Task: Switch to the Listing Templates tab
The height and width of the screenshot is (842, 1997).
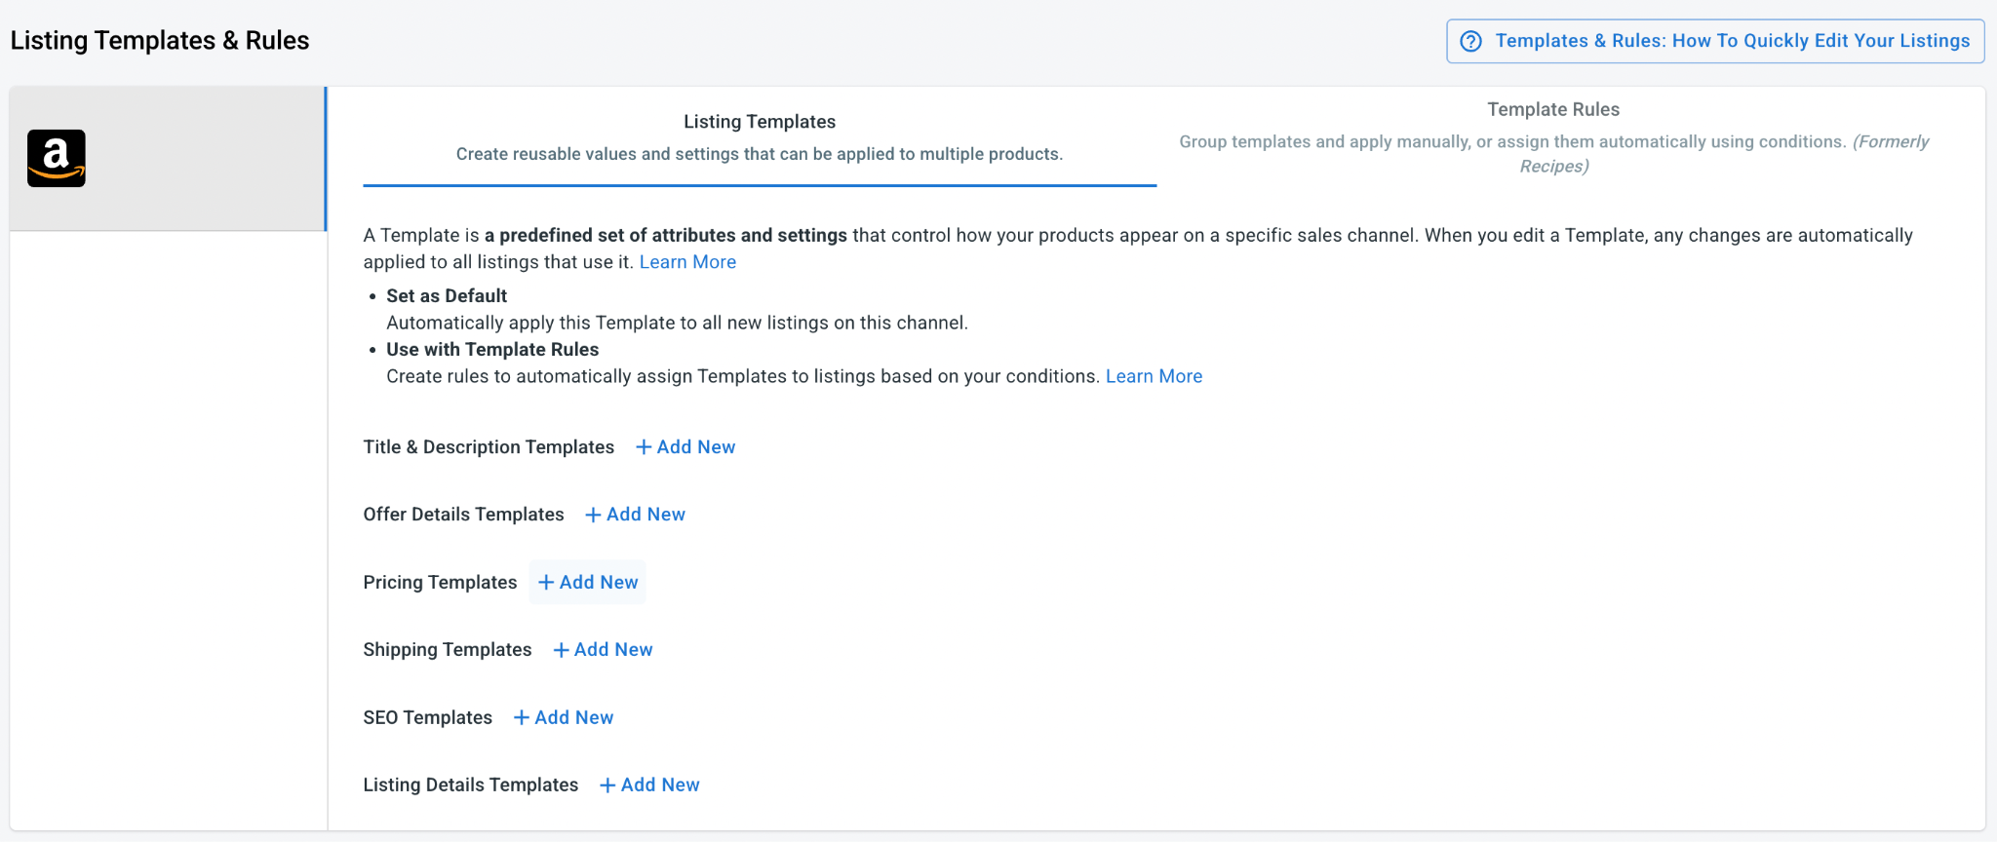Action: coord(760,136)
